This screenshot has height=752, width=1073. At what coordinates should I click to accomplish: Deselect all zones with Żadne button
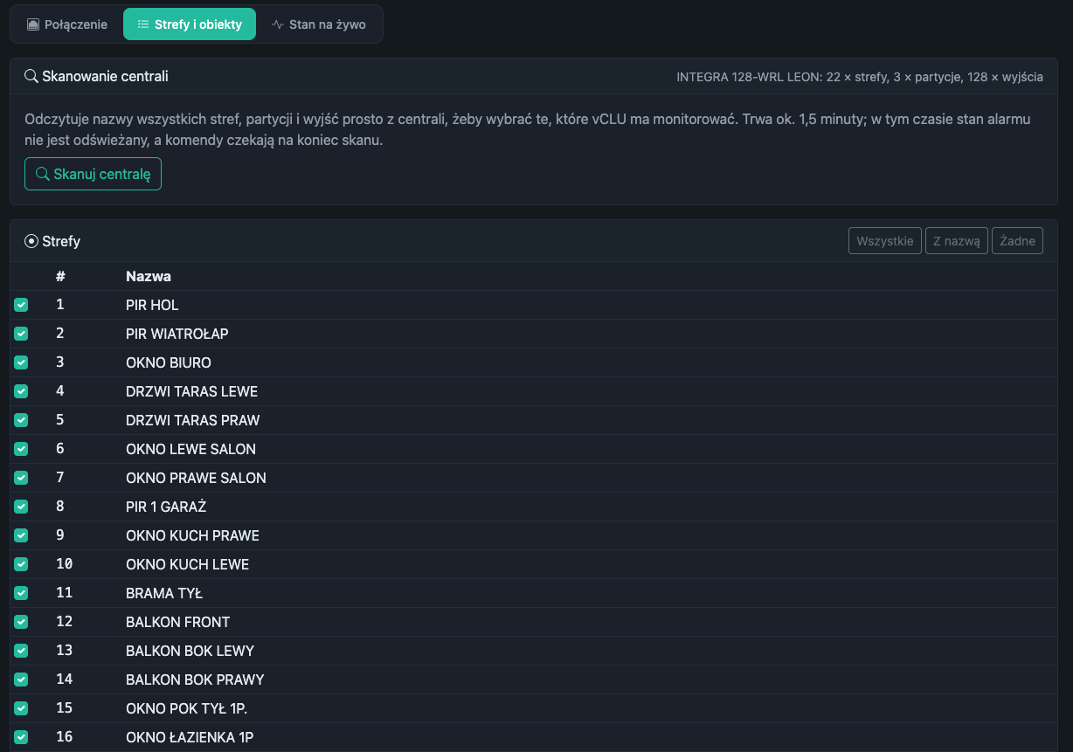(1017, 241)
